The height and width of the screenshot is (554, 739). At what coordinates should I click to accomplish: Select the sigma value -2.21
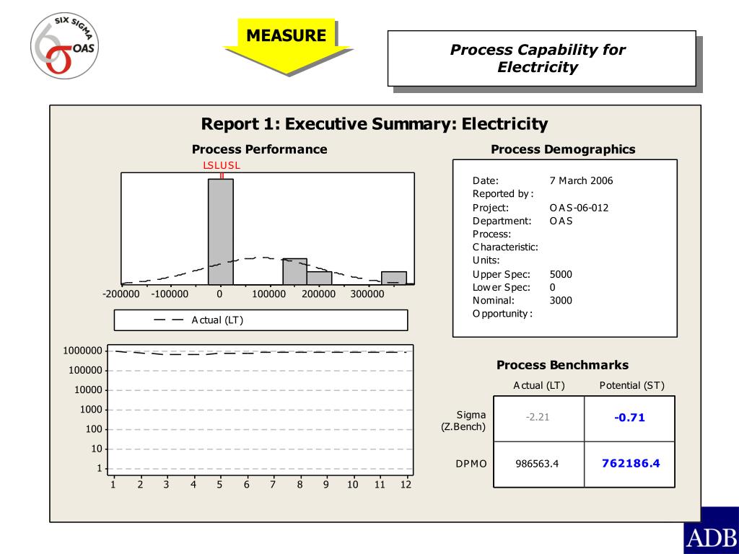tap(537, 417)
